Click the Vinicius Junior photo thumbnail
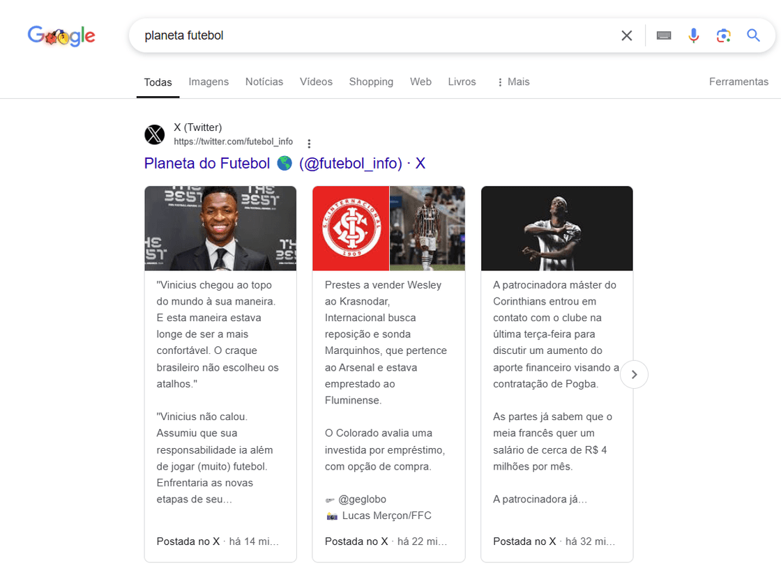 tap(220, 229)
